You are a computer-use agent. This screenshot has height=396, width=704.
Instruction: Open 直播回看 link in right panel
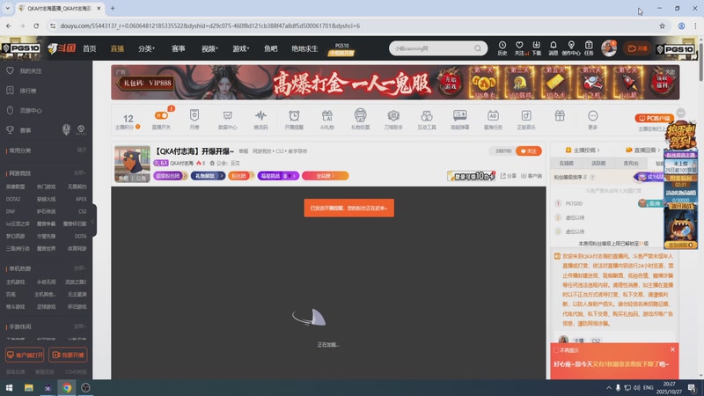(644, 150)
